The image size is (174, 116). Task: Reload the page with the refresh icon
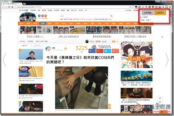point(9,7)
